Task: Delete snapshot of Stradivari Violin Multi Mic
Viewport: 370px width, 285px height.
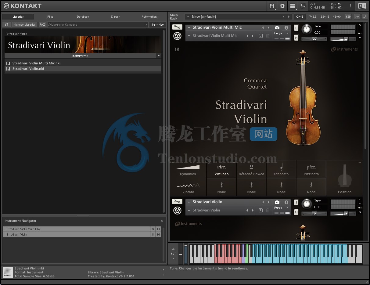Action: pyautogui.click(x=268, y=36)
